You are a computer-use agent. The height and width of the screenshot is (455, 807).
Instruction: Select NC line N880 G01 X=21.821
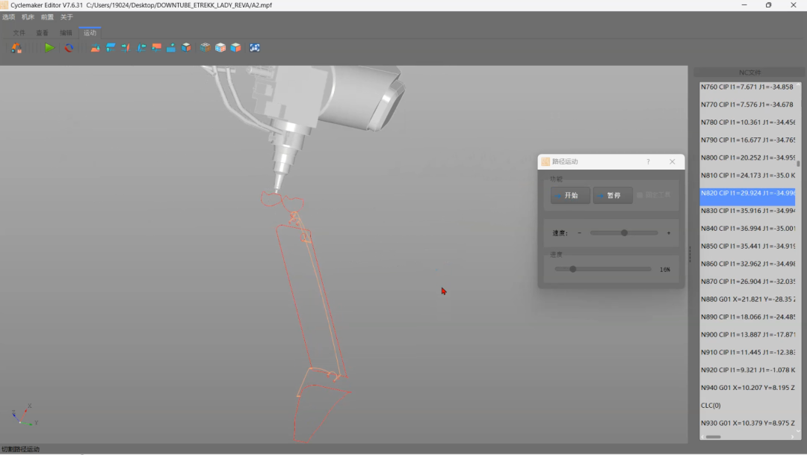tap(747, 299)
